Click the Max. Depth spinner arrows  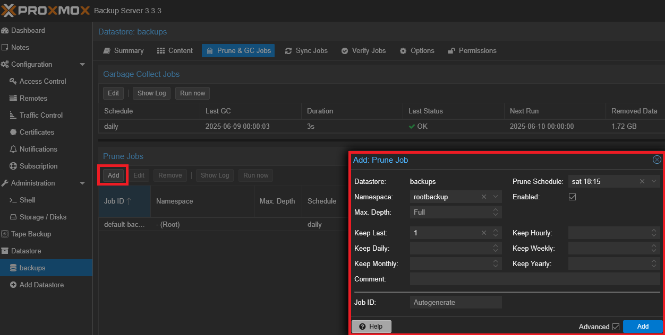click(x=496, y=213)
